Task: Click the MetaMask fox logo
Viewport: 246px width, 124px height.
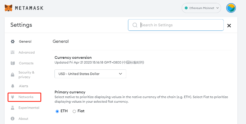Action: pos(8,8)
